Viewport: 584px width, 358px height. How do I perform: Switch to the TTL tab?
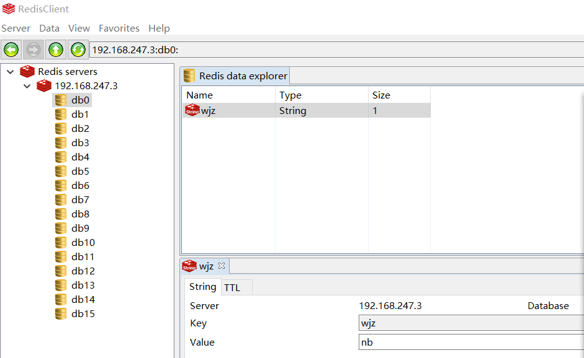pos(236,287)
